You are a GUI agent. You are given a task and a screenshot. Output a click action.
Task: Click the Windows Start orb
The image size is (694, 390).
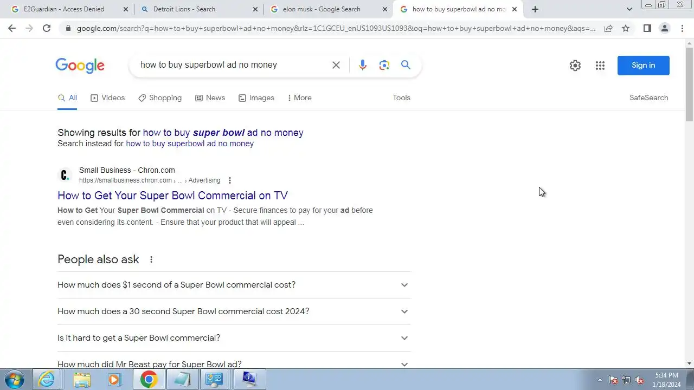[15, 379]
